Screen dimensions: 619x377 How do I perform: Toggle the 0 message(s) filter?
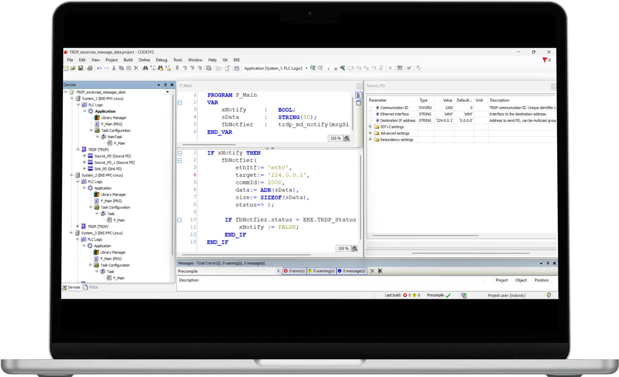[x=352, y=271]
